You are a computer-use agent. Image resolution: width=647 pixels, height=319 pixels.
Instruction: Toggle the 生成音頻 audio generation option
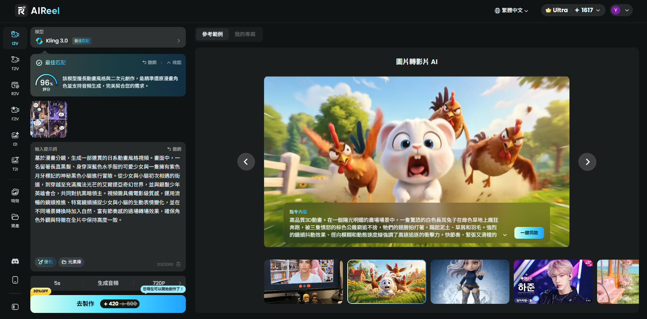click(x=108, y=283)
